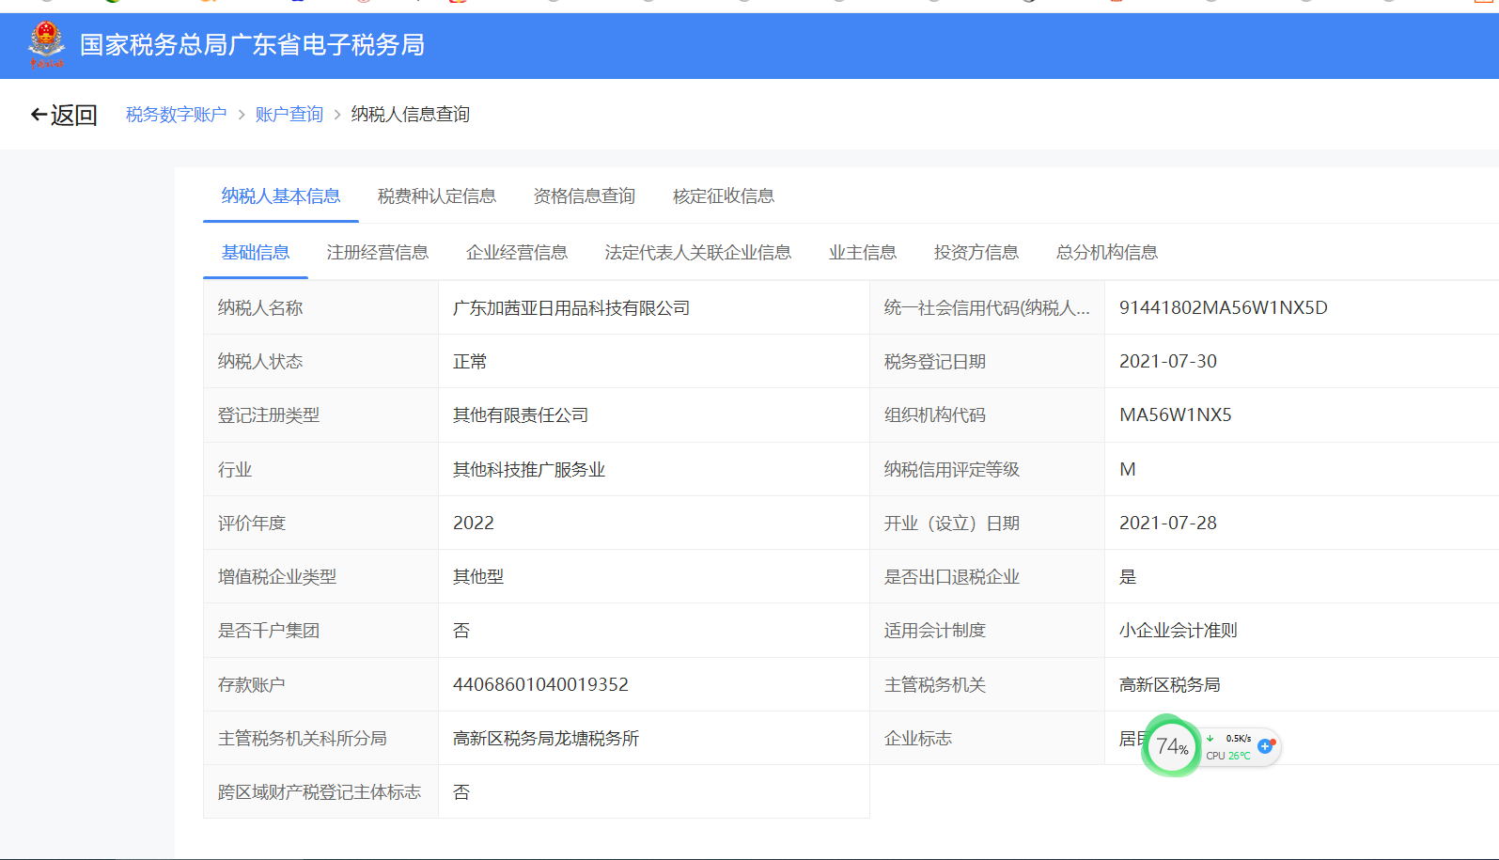
Task: Select the 业主信息 sub-tab
Action: (863, 253)
